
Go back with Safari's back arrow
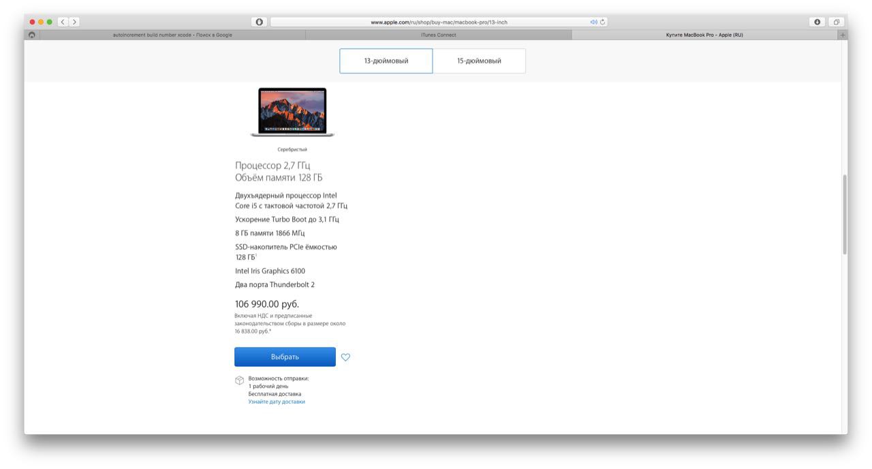coord(63,22)
